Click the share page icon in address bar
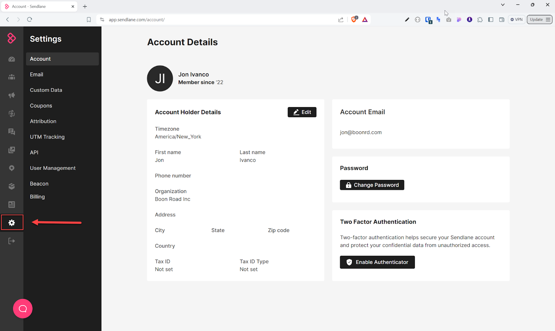The height and width of the screenshot is (331, 555). point(341,20)
